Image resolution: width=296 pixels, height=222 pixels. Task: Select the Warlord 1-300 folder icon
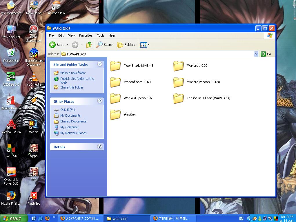178,66
